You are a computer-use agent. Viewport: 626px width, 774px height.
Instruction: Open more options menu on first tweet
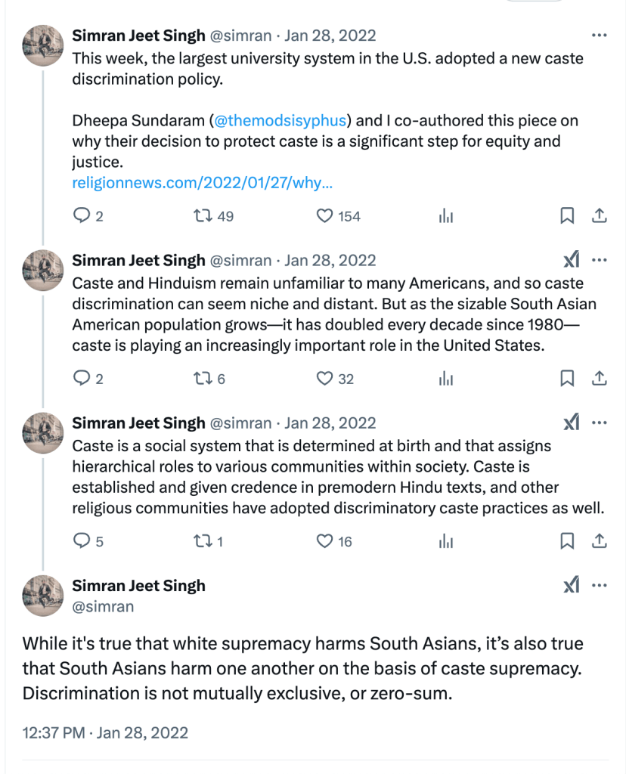tap(599, 36)
